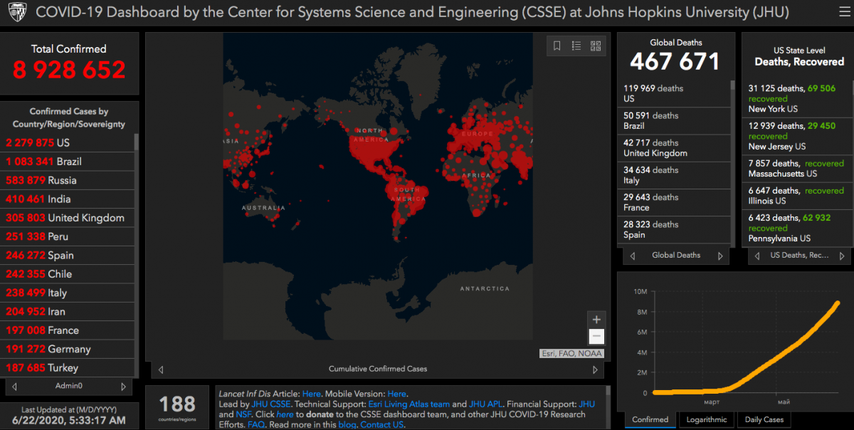Go to next panel right of Global Deaths label

pos(719,256)
